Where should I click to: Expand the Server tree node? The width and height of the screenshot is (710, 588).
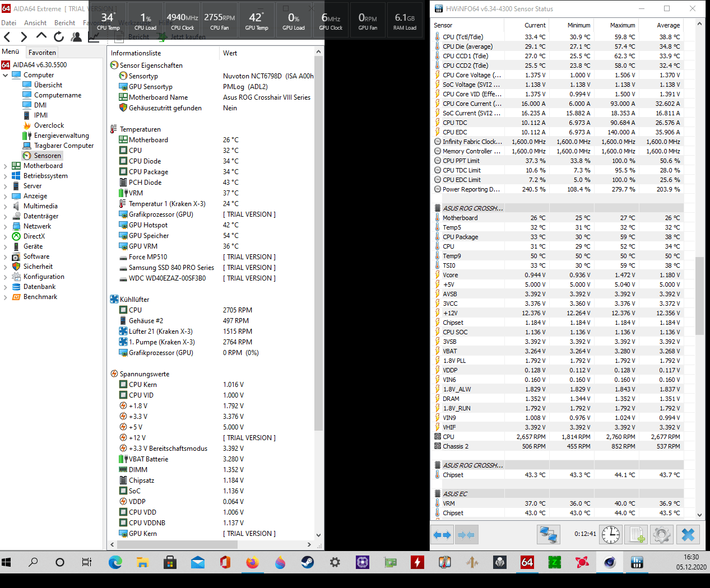pos(6,186)
